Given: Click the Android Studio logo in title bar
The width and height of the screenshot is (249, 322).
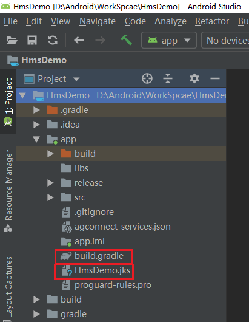Looking at the screenshot, I should [5, 6].
